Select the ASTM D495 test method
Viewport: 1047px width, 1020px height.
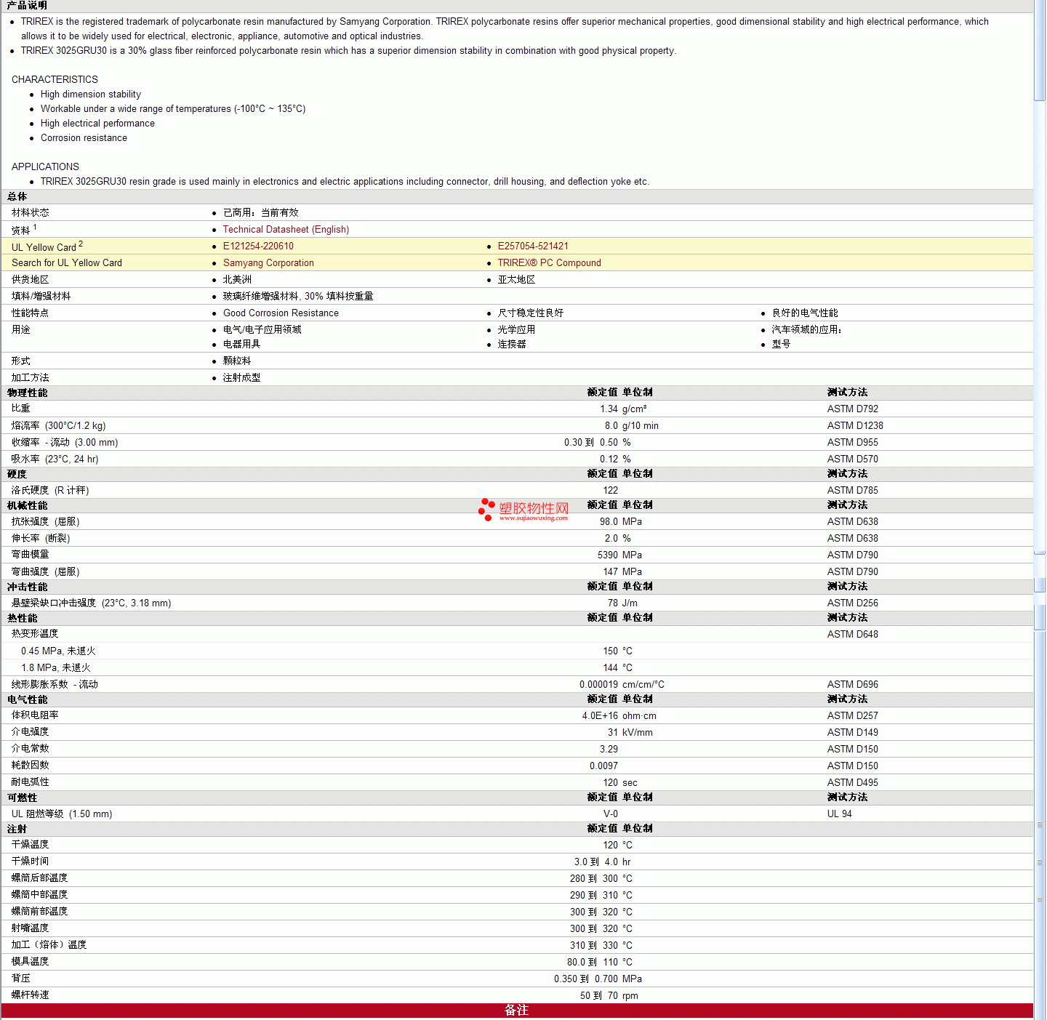(853, 783)
